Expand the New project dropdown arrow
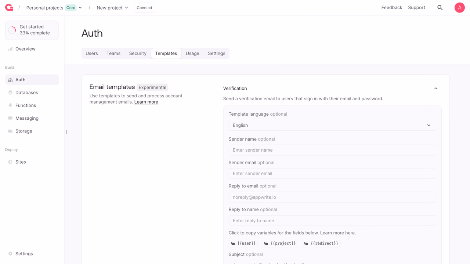 coord(127,8)
